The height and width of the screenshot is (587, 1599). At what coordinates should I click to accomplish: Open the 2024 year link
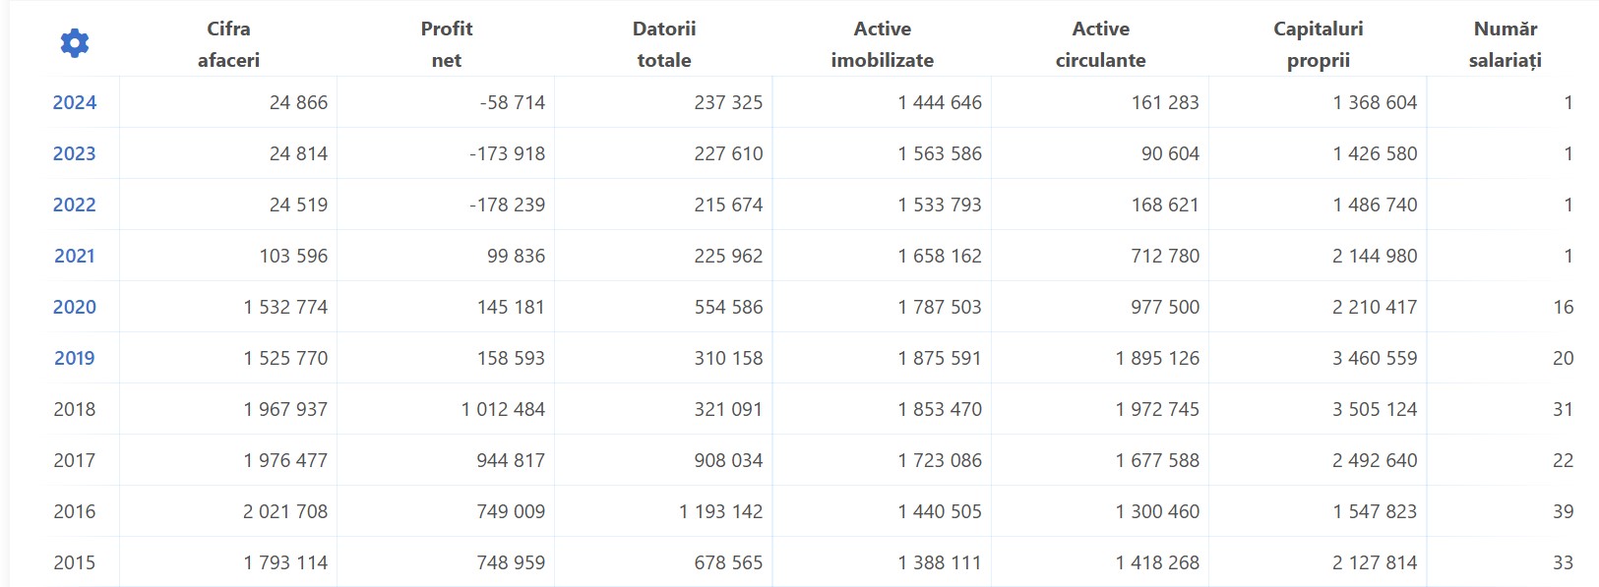(75, 102)
